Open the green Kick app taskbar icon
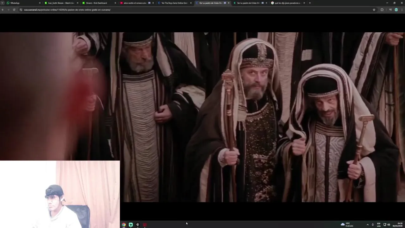 pyautogui.click(x=131, y=225)
